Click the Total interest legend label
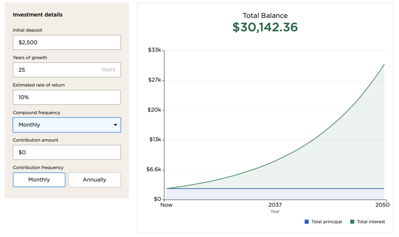399x237 pixels. click(371, 222)
